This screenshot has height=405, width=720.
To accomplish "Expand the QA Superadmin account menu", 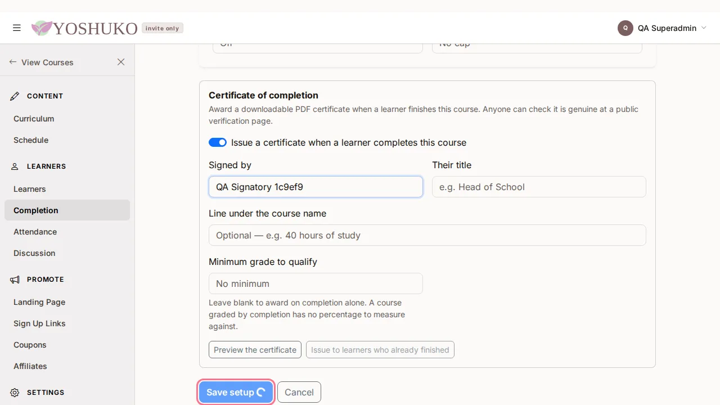I will click(704, 28).
